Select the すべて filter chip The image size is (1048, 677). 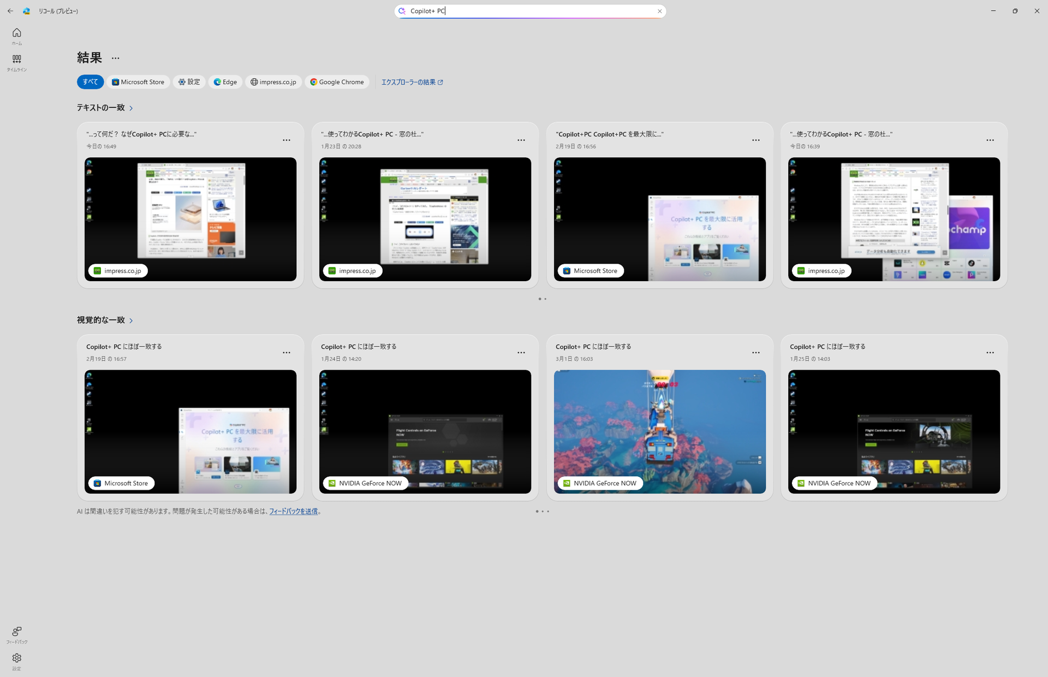tap(90, 82)
